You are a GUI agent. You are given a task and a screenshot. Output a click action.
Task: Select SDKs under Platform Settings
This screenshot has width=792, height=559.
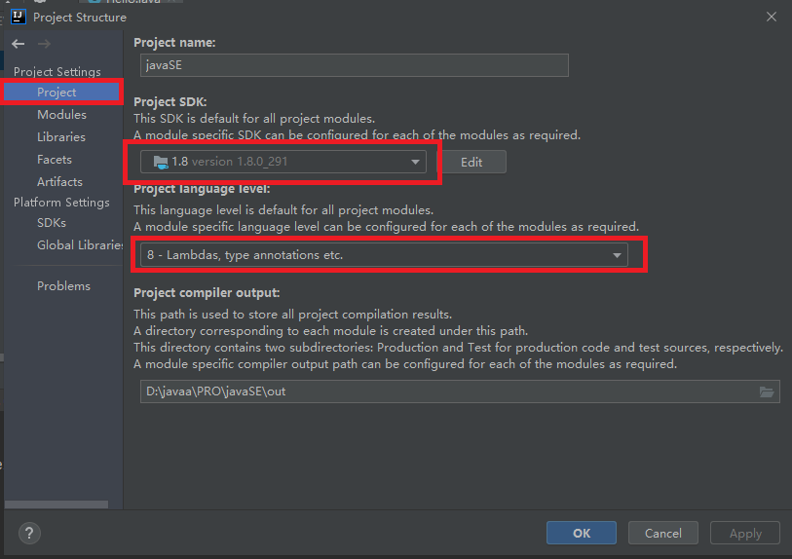tap(52, 223)
